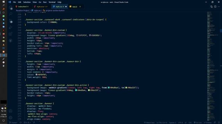Click the git branch indicator in status bar
This screenshot has width=222, height=124.
point(13,123)
